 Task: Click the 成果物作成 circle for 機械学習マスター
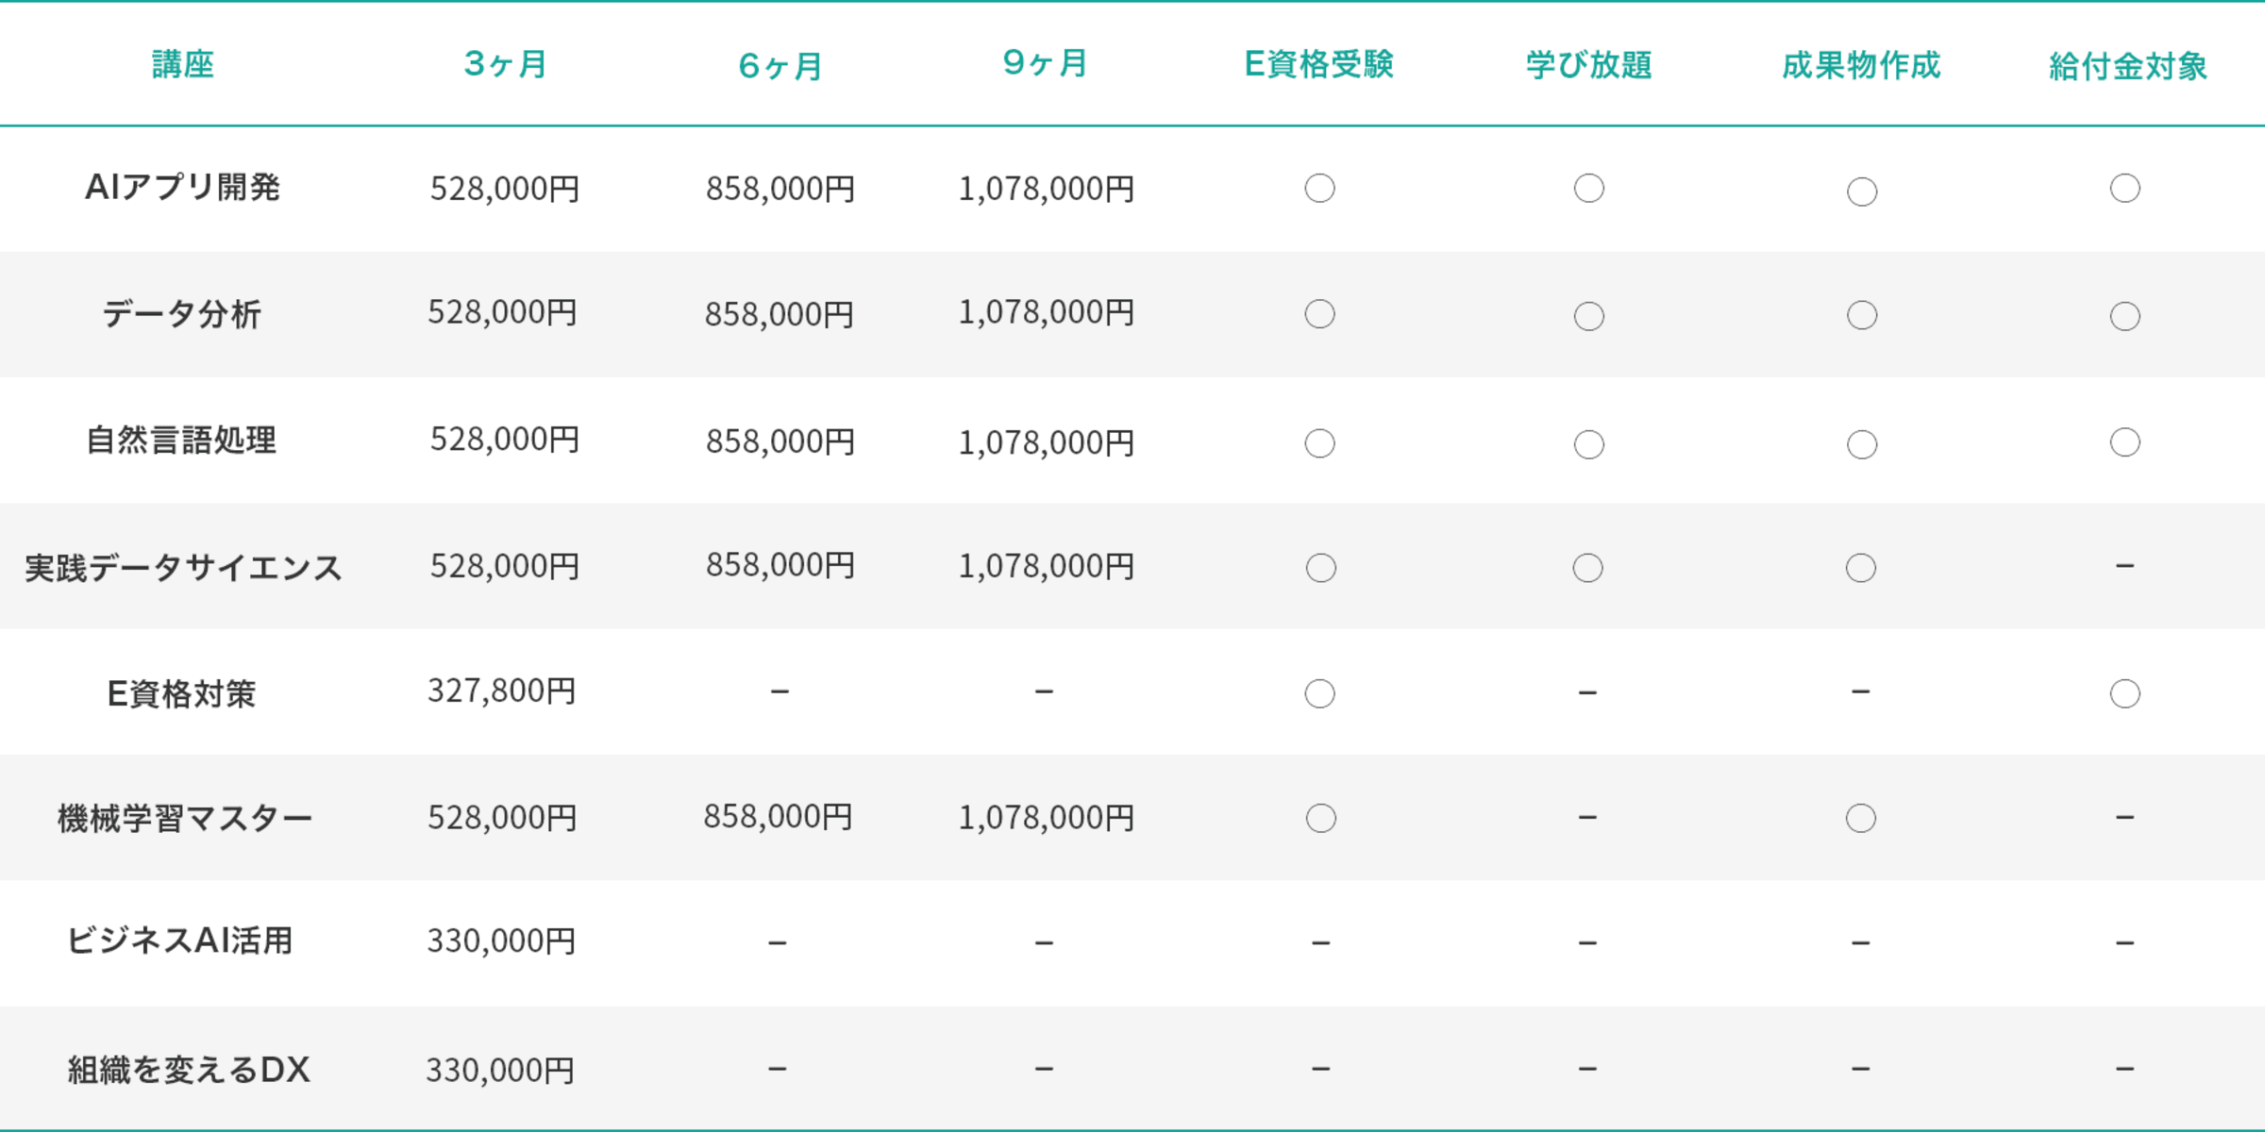tap(1860, 818)
